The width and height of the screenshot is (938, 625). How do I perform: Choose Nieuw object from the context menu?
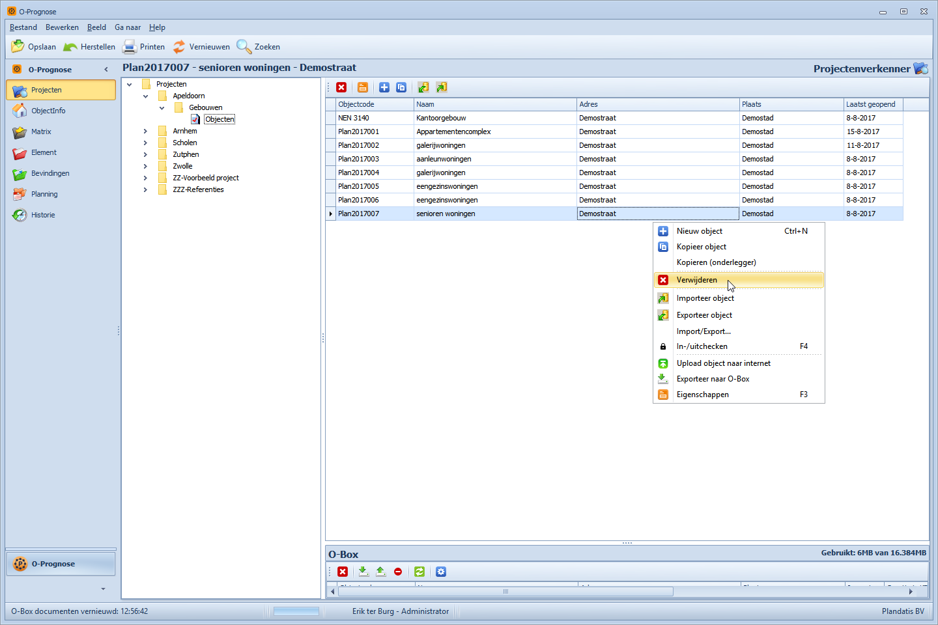[x=739, y=231]
